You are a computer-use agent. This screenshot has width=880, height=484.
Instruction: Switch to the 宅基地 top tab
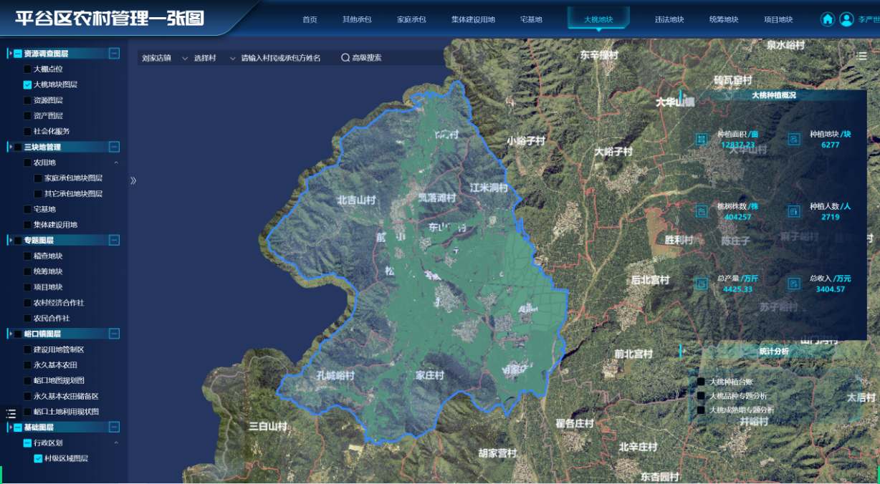click(531, 19)
